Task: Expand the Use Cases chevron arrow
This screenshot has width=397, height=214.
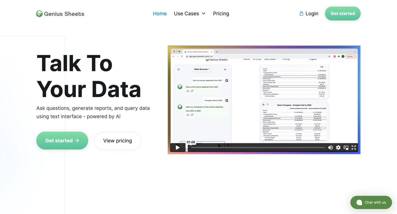Action: coord(203,14)
